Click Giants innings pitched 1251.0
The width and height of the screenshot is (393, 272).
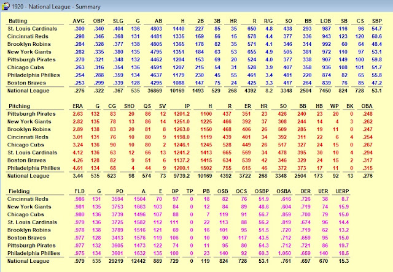tap(182, 122)
